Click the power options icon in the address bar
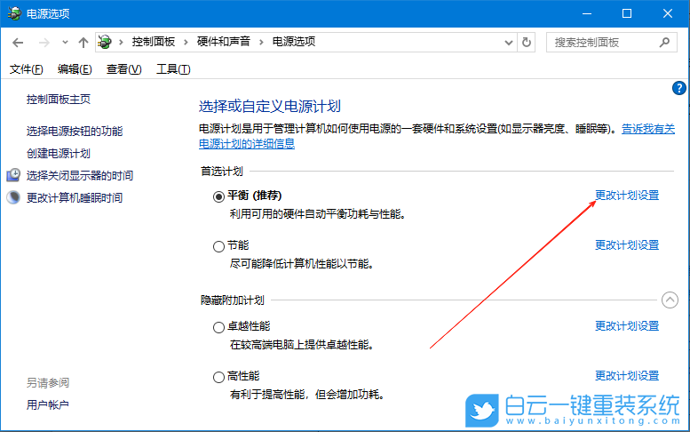690x432 pixels. point(105,42)
